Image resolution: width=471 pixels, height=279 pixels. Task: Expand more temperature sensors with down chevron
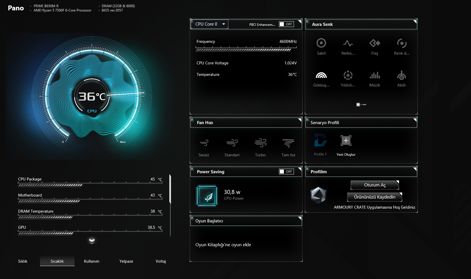pos(92,241)
